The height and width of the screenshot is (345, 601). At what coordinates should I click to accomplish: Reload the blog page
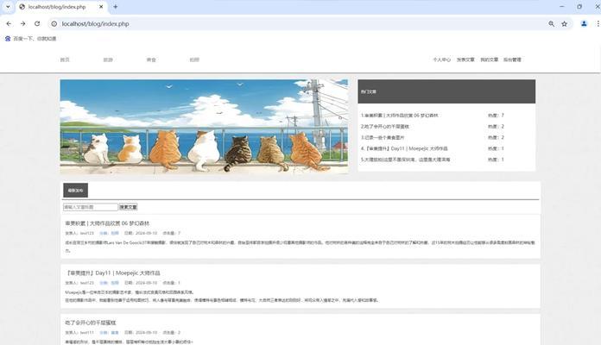[37, 24]
